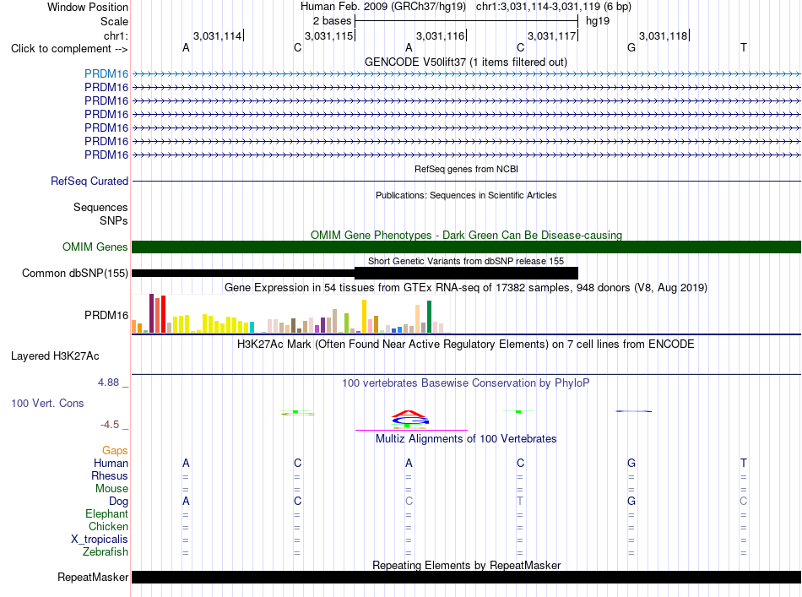This screenshot has height=597, width=802.
Task: Click the GENCODE V50lift37 track title
Action: (x=465, y=62)
